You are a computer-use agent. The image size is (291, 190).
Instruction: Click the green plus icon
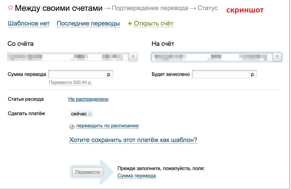coord(130,23)
